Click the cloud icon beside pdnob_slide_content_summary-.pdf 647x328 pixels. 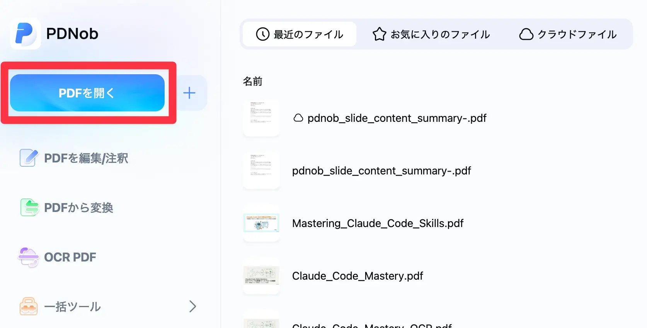pos(298,118)
